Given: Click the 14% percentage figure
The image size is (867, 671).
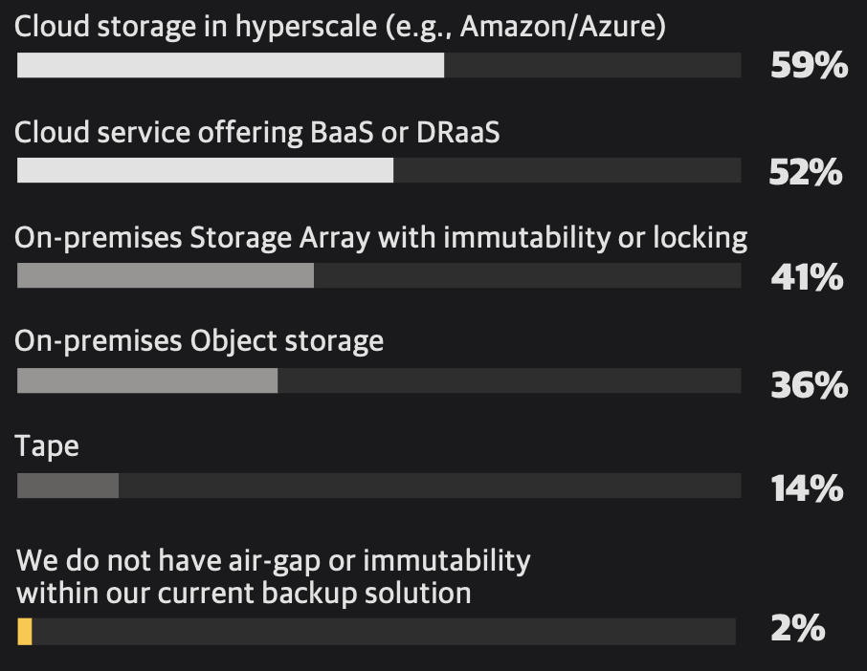Looking at the screenshot, I should pyautogui.click(x=807, y=488).
